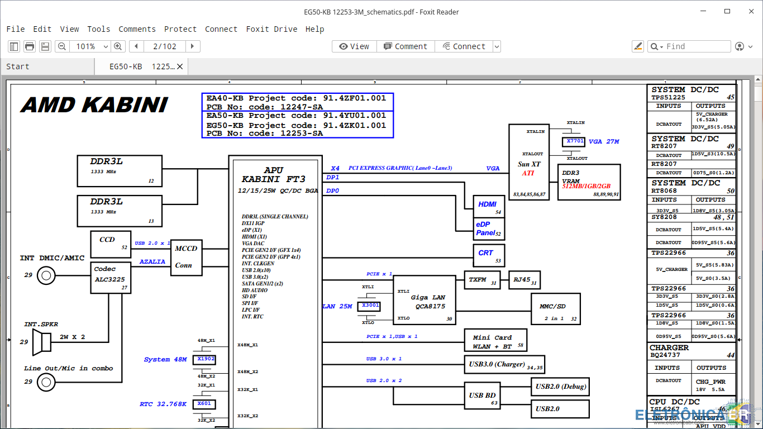763x429 pixels.
Task: Click the 2/102 page number field
Action: click(165, 46)
